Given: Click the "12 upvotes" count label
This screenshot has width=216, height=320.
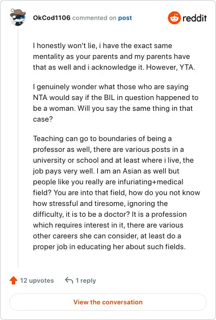Looking at the screenshot, I should (x=37, y=281).
